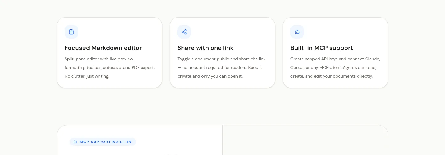Click the MCP SUPPORT BUILT-IN badge label
Image resolution: width=445 pixels, height=155 pixels.
tap(106, 142)
